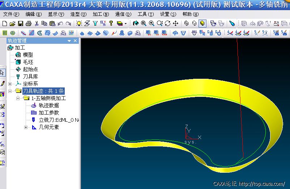This screenshot has width=290, height=189.
Task: Click the green square spiral machining icon
Action: coord(5,33)
